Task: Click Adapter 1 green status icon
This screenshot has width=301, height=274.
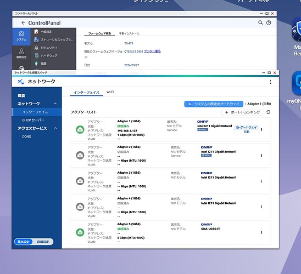Action: coord(80,130)
